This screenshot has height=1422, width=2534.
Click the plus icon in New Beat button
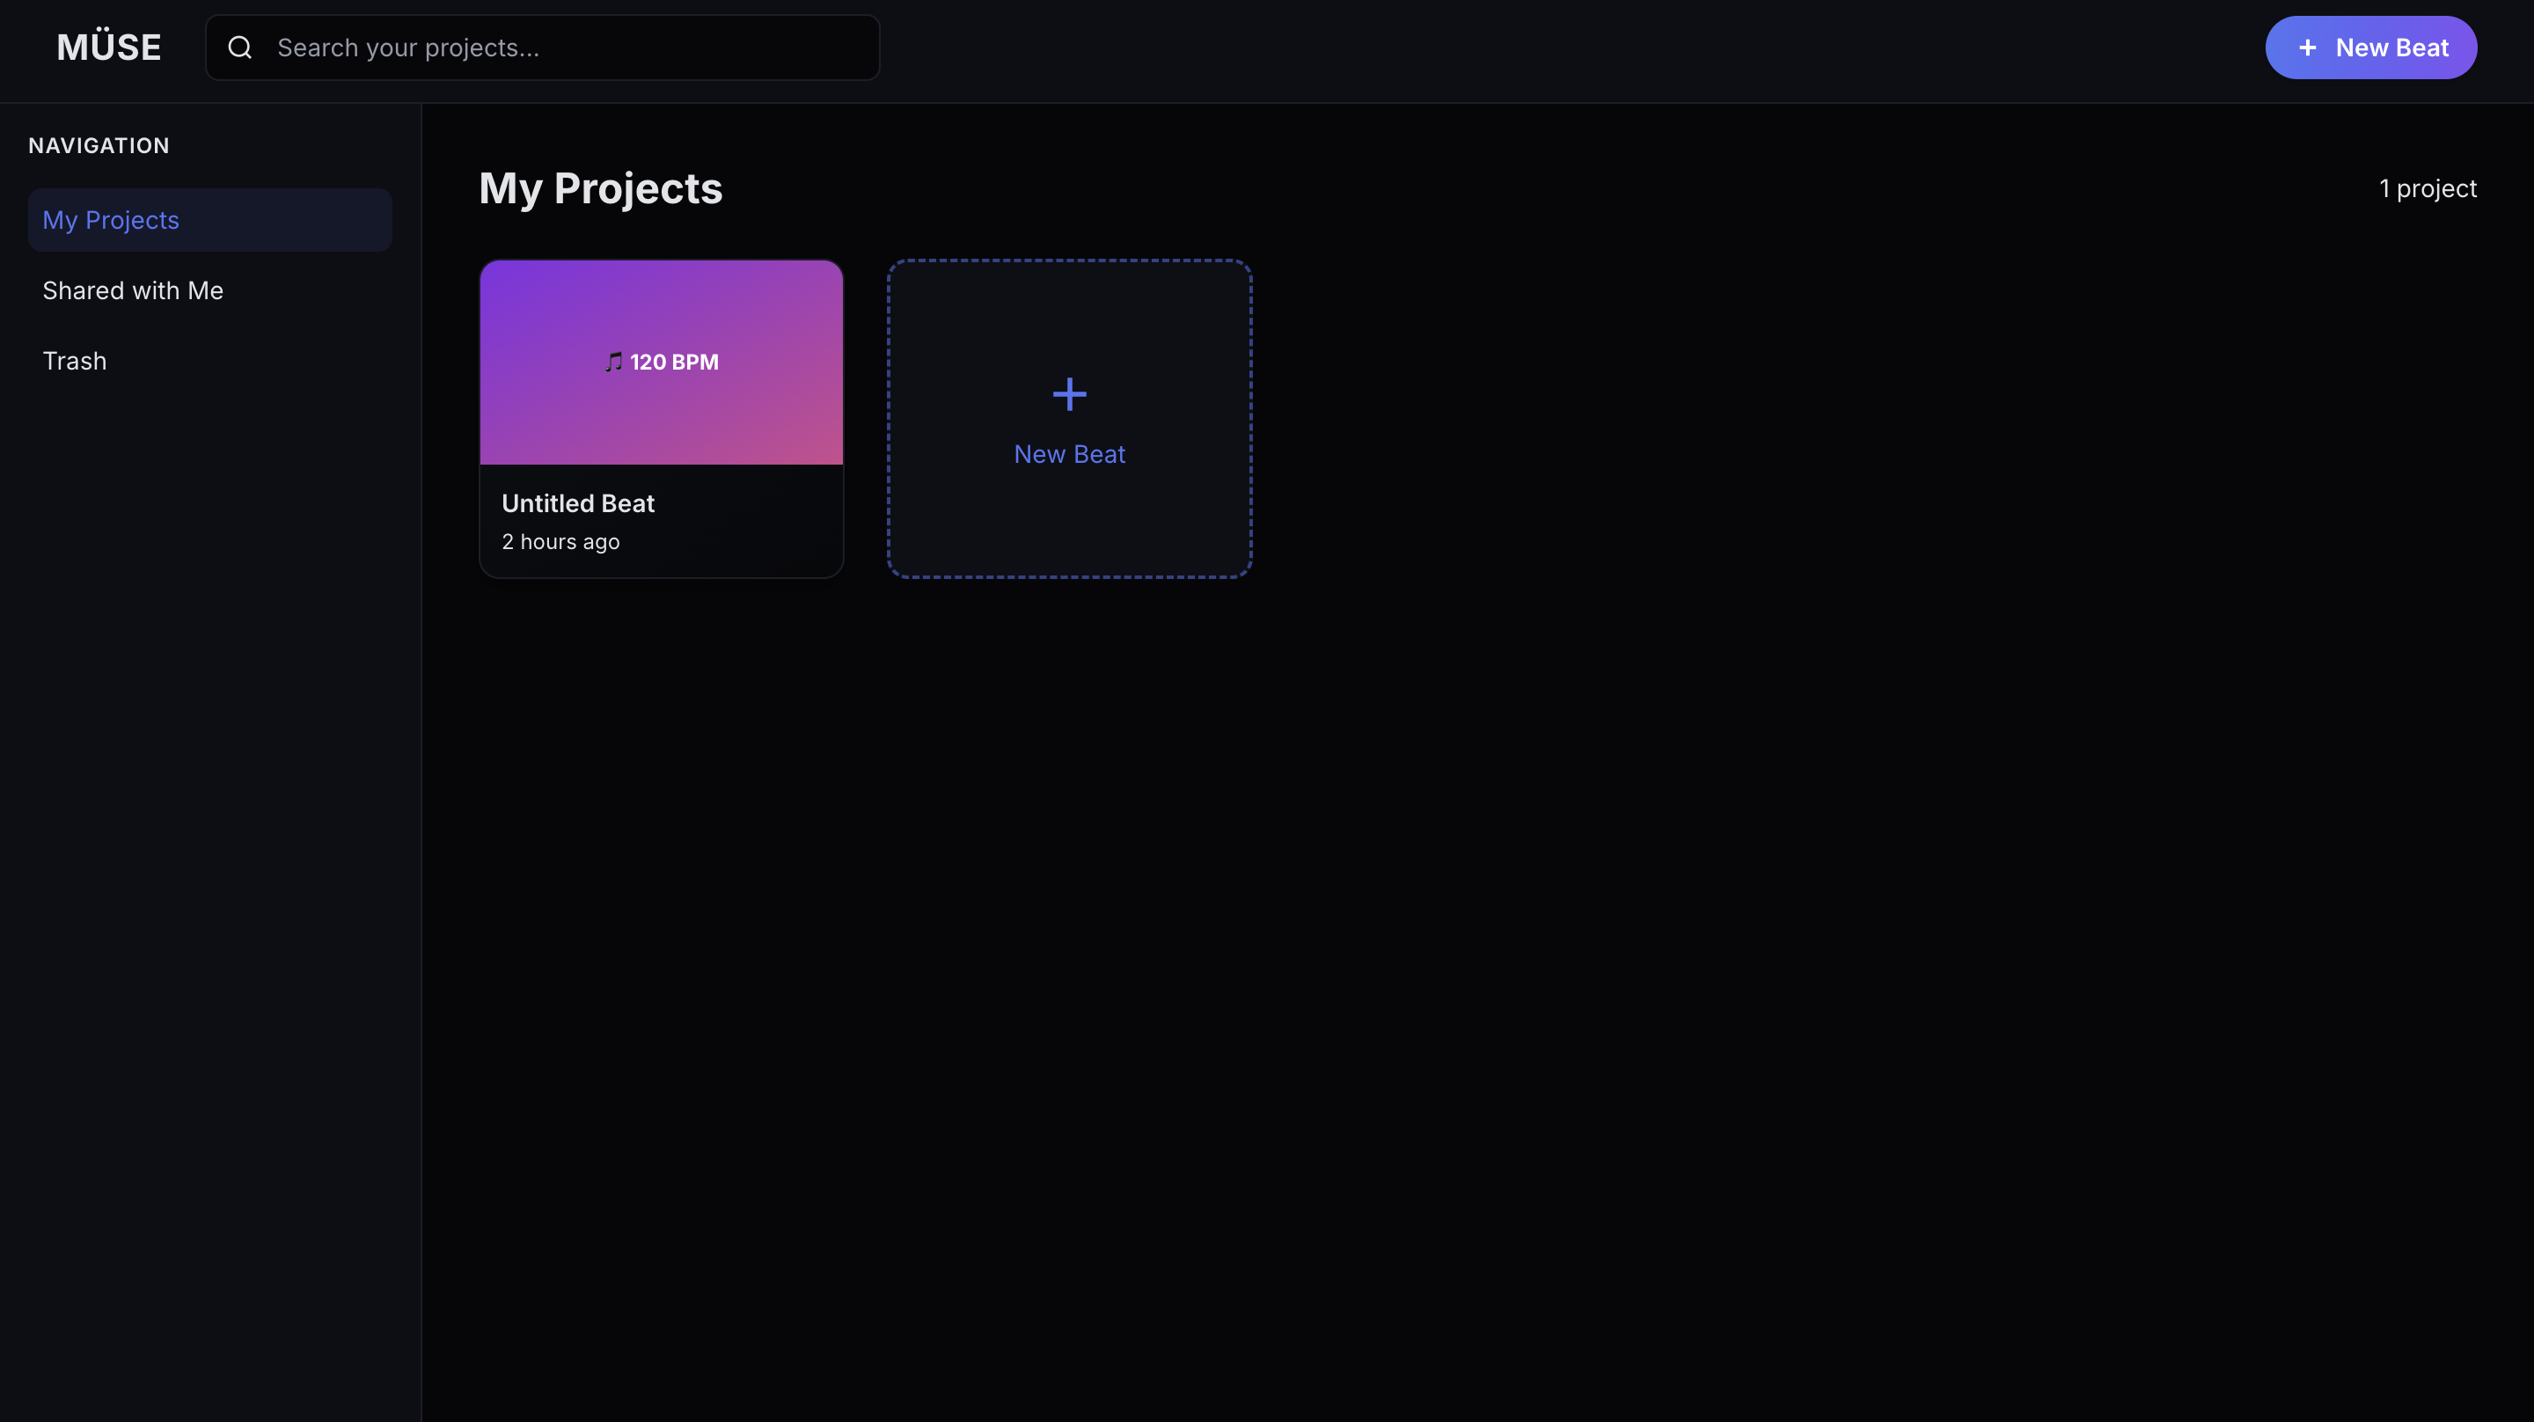point(2307,48)
